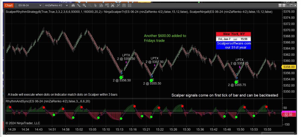
Task: Click the green entry dot at 5356.50
Action: [x=121, y=77]
